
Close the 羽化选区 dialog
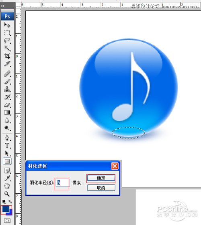(115, 166)
